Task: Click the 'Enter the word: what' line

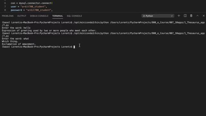Action: tap(15, 39)
